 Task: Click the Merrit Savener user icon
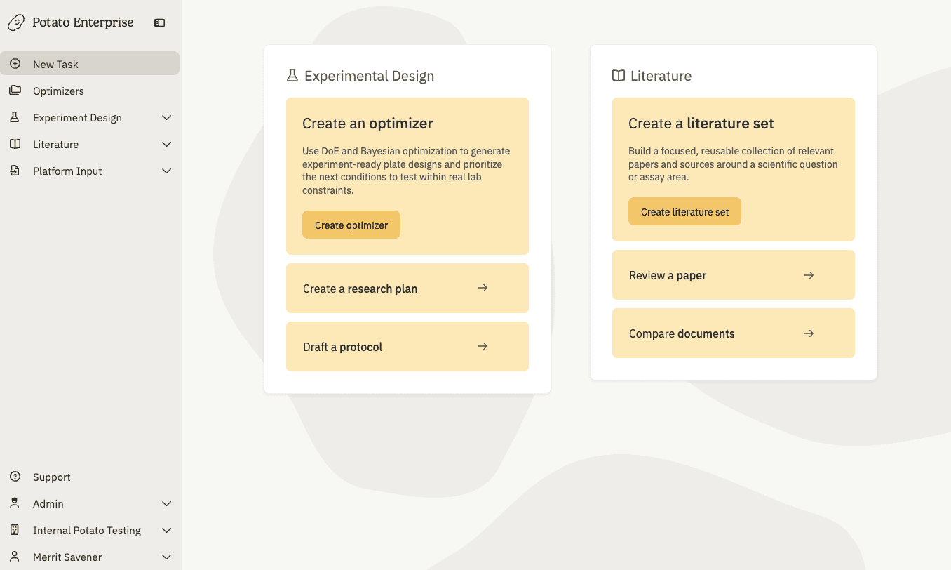click(15, 557)
